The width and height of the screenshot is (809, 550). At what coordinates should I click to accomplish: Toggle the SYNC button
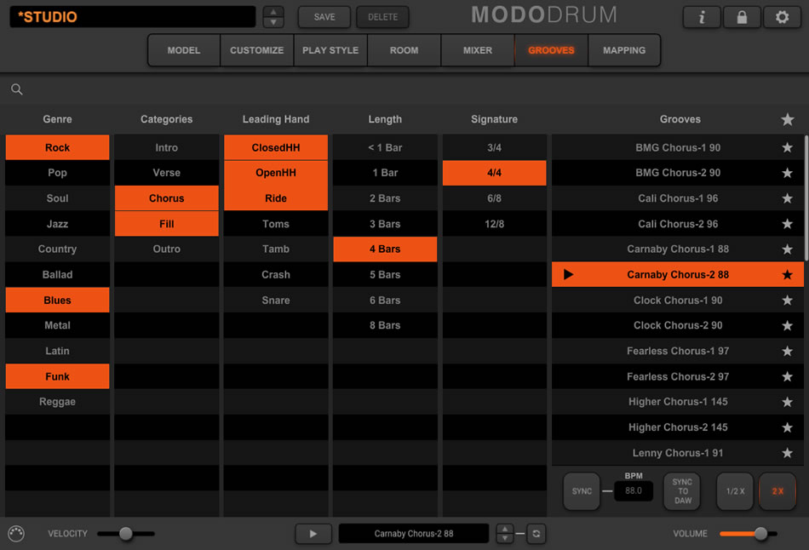point(582,491)
